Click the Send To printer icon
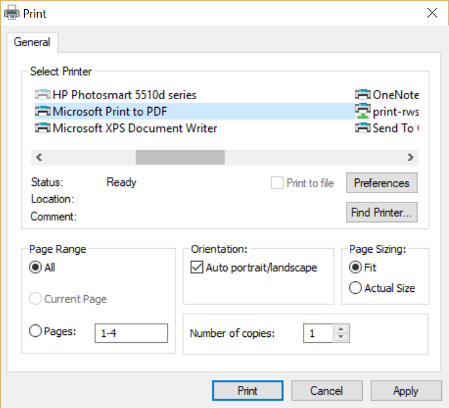 click(363, 128)
